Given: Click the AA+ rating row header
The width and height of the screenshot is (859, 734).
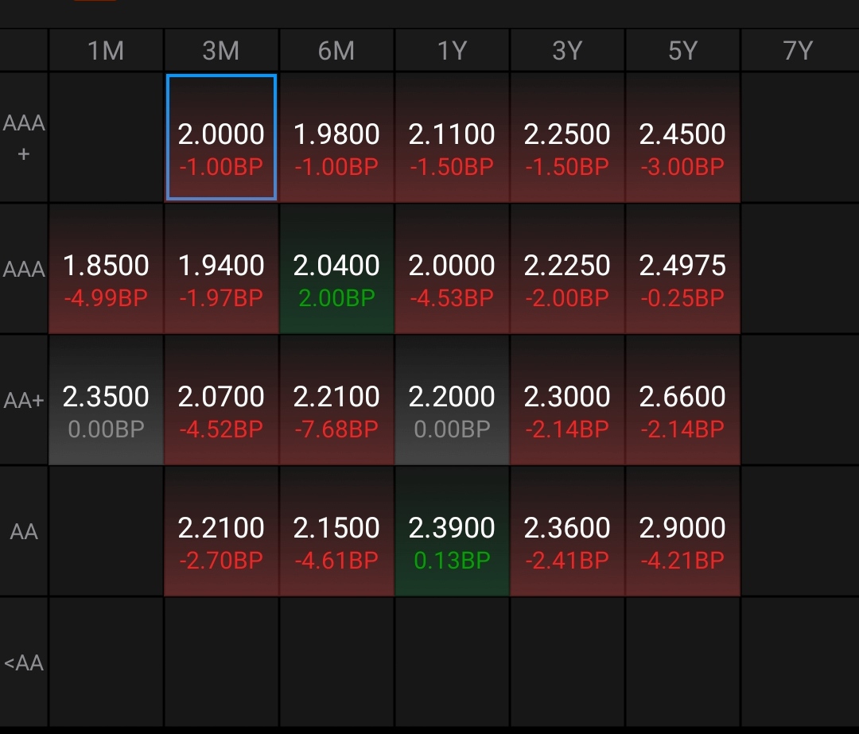Looking at the screenshot, I should point(24,400).
